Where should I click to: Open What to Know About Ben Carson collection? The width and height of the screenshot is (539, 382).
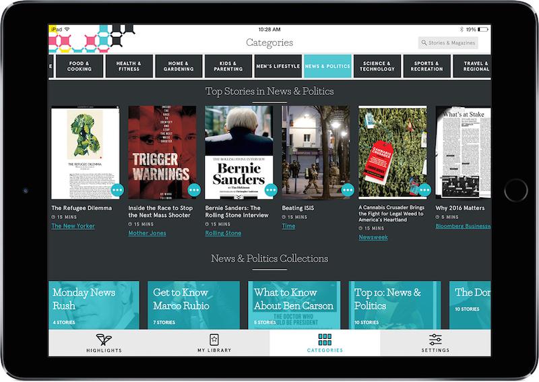pyautogui.click(x=294, y=305)
